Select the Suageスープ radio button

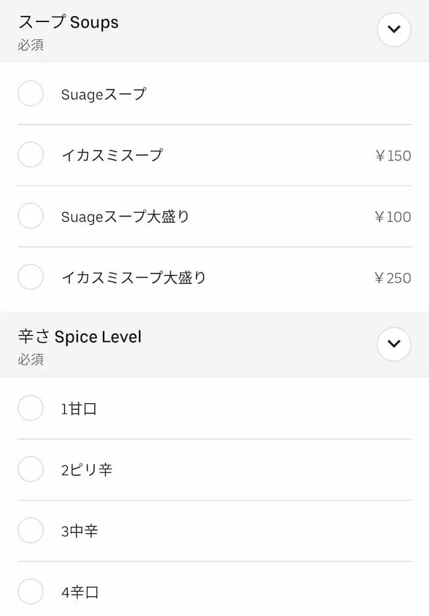point(31,94)
